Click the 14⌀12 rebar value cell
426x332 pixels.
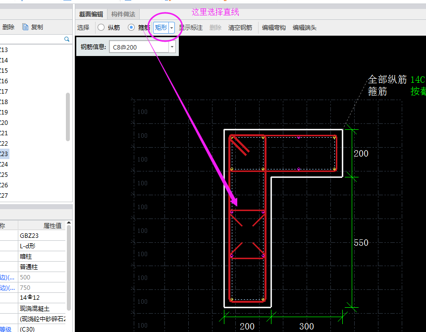(42, 298)
